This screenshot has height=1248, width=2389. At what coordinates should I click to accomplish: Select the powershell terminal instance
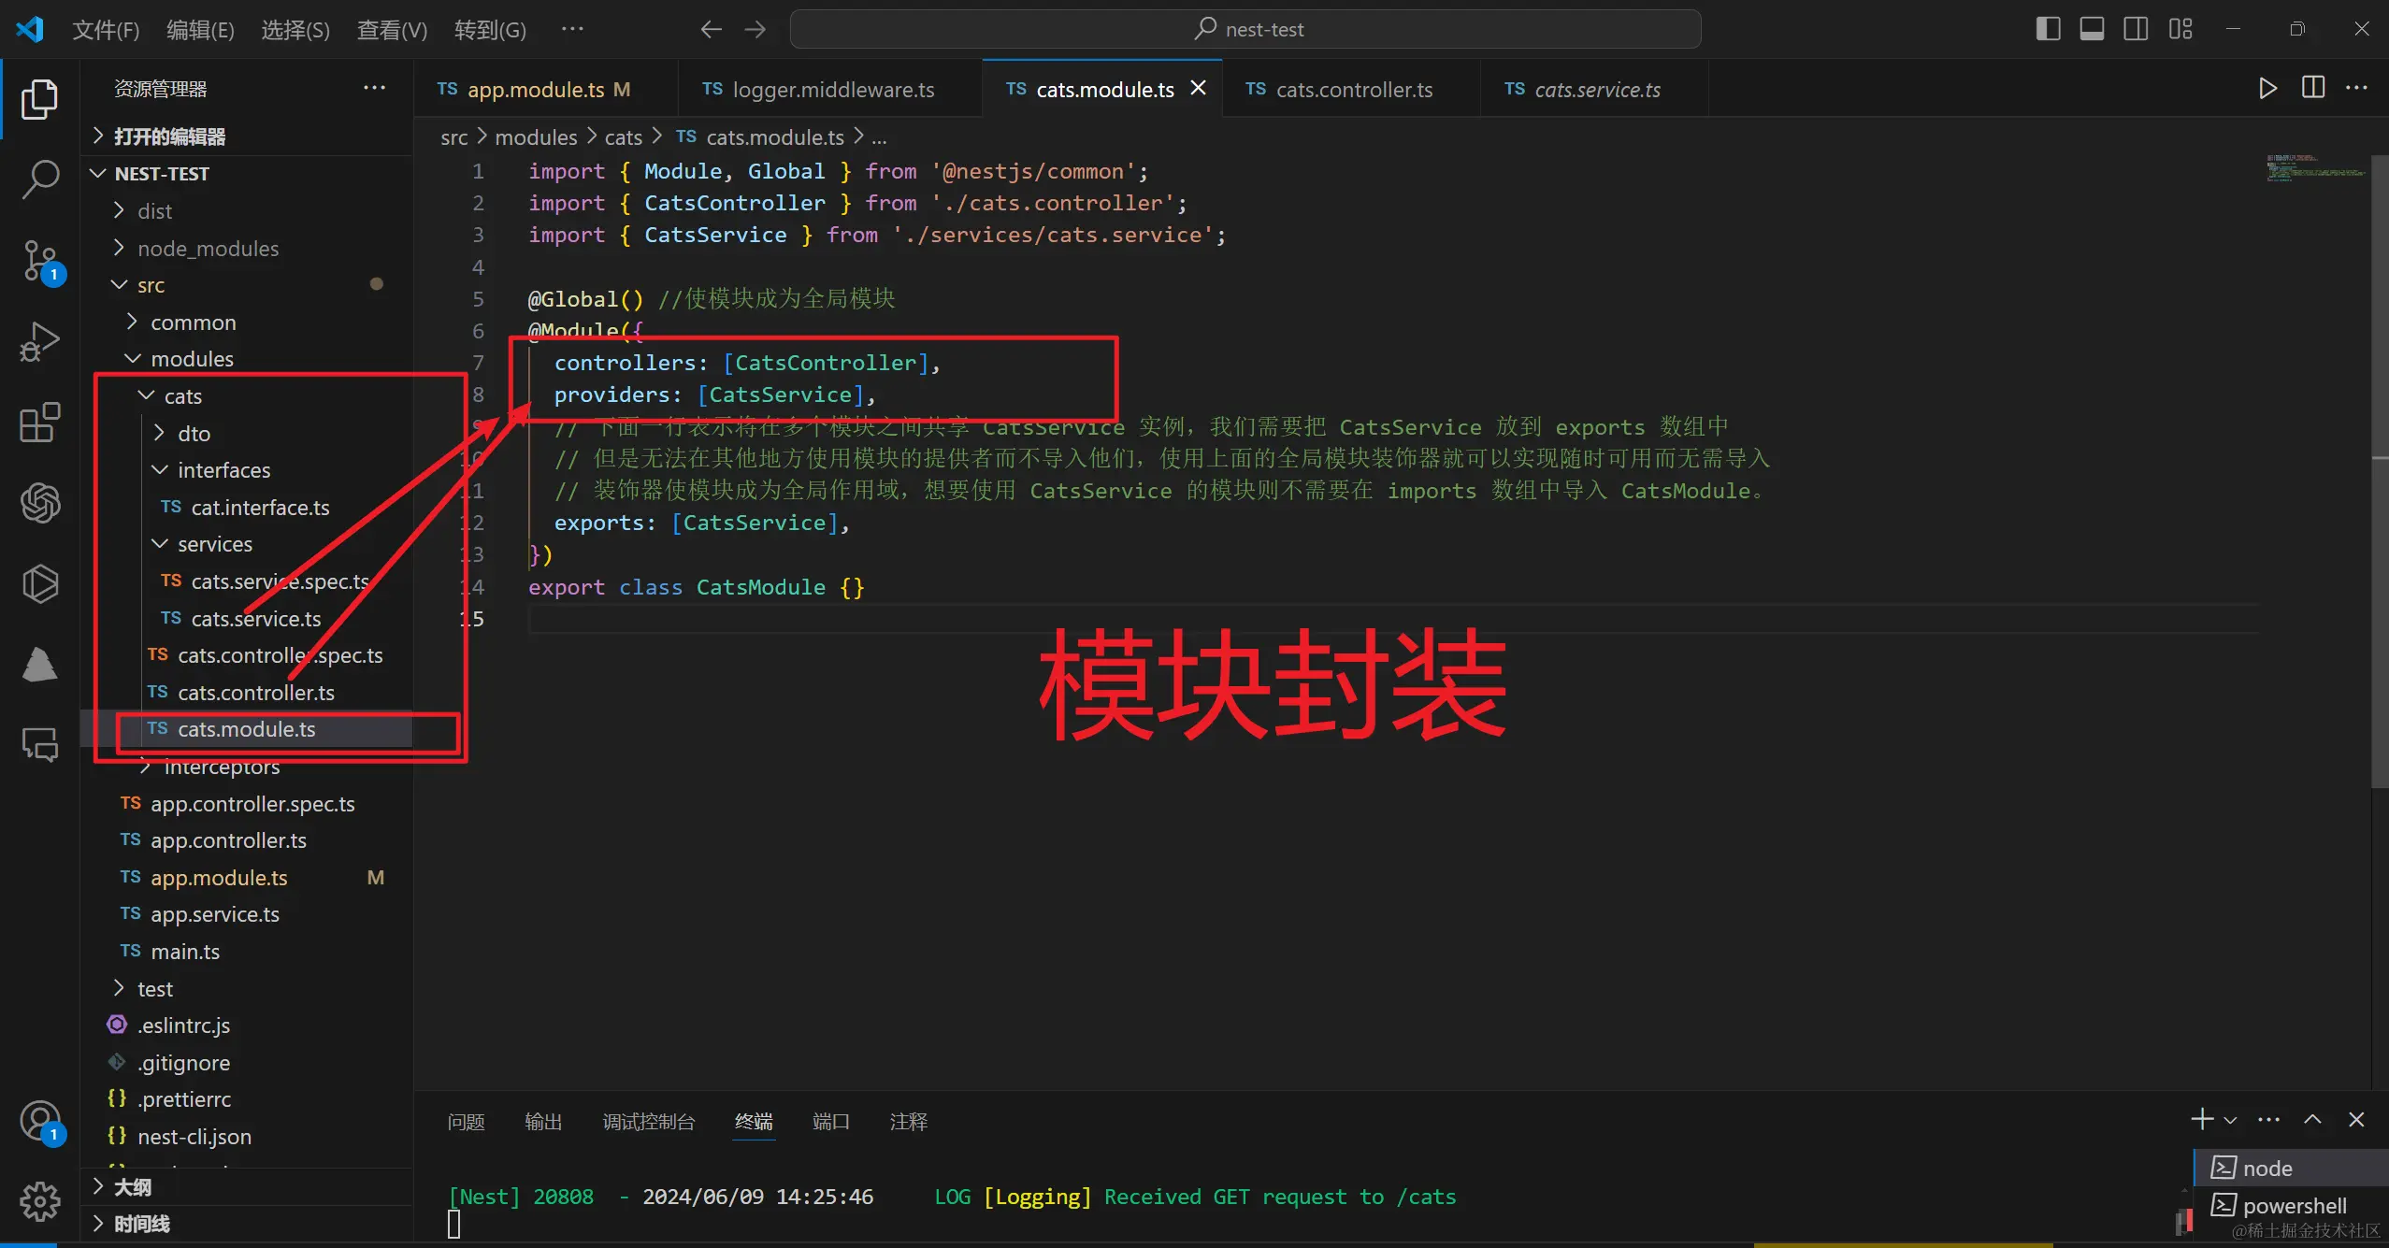coord(2292,1205)
